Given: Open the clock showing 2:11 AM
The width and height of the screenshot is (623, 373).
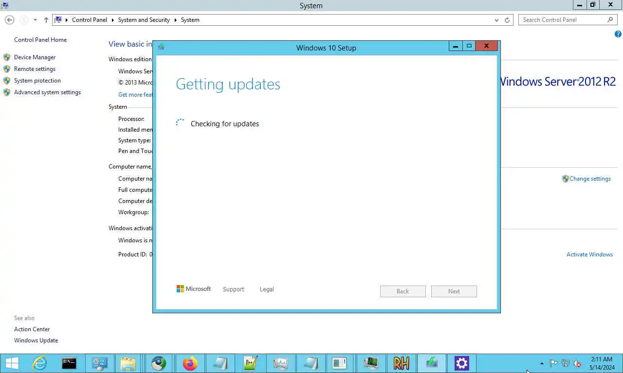Looking at the screenshot, I should [x=602, y=363].
